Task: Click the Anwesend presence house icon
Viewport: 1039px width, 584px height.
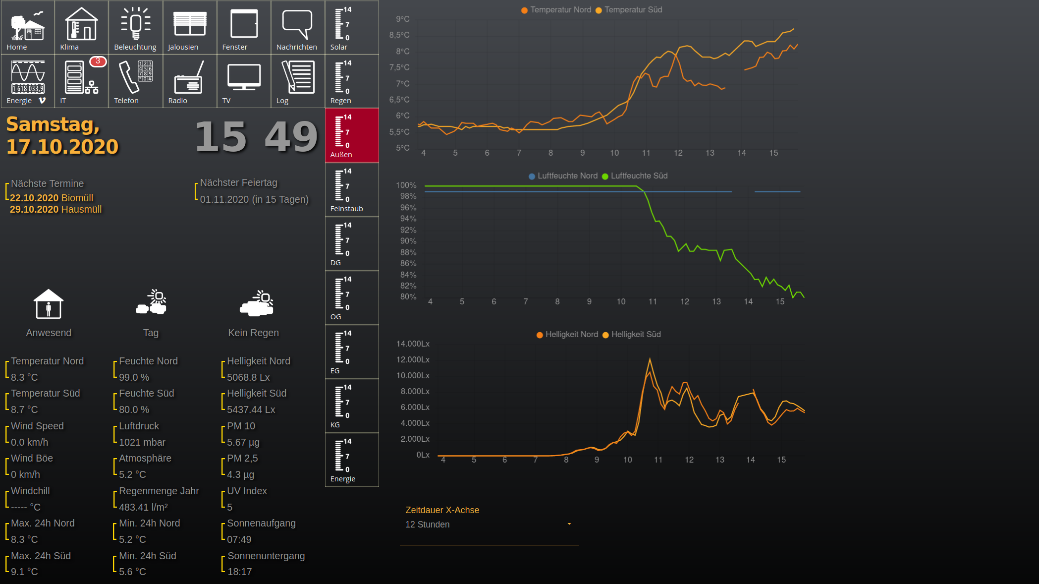Action: pyautogui.click(x=49, y=304)
